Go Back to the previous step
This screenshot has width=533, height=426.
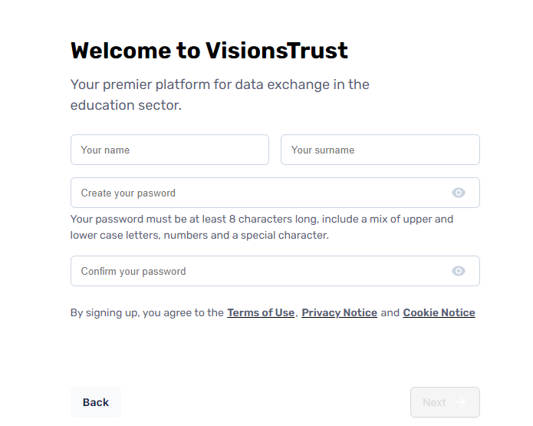pyautogui.click(x=96, y=402)
